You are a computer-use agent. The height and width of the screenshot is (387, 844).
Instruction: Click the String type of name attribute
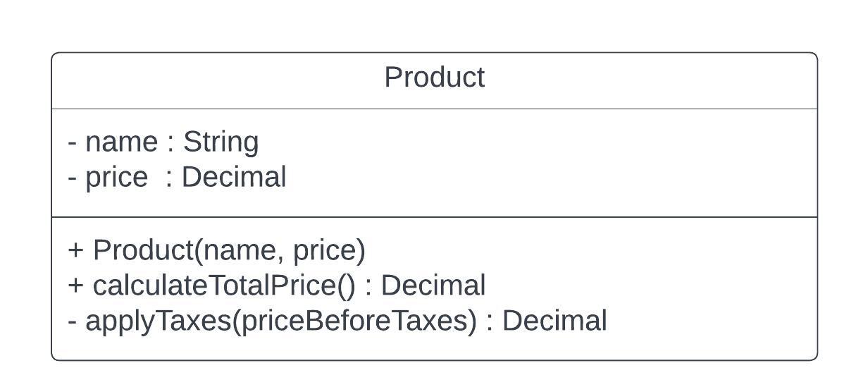tap(221, 142)
